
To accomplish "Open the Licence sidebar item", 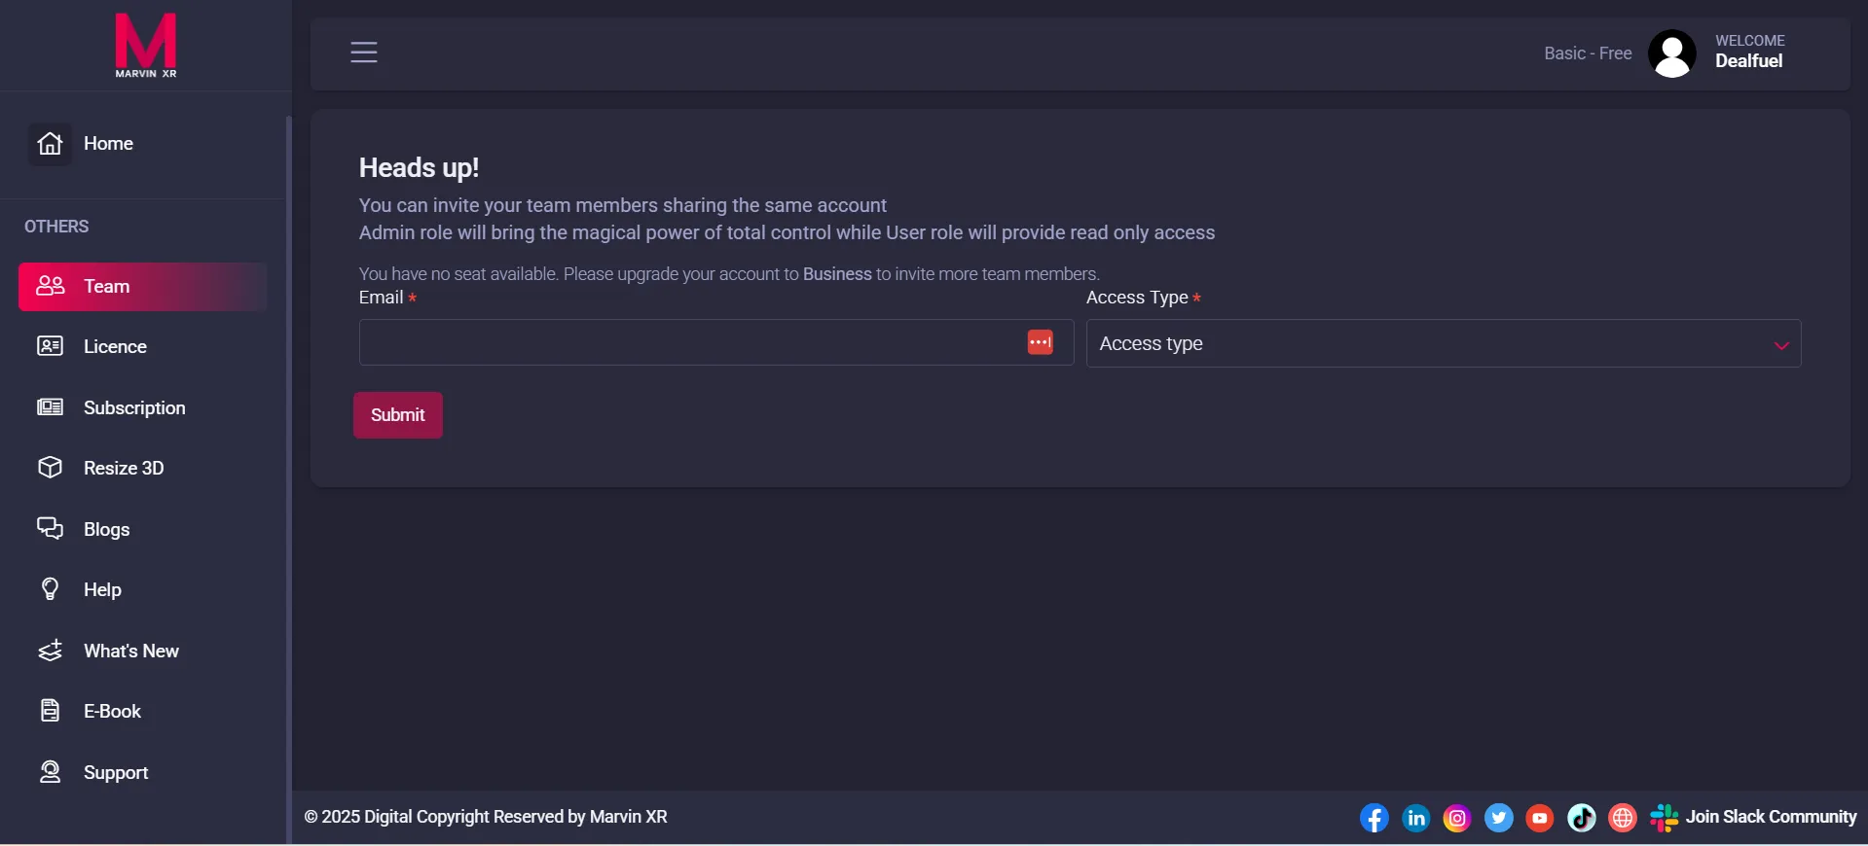I will pos(114,347).
